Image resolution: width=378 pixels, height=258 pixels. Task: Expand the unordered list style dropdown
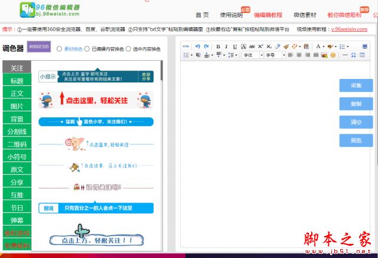point(191,55)
